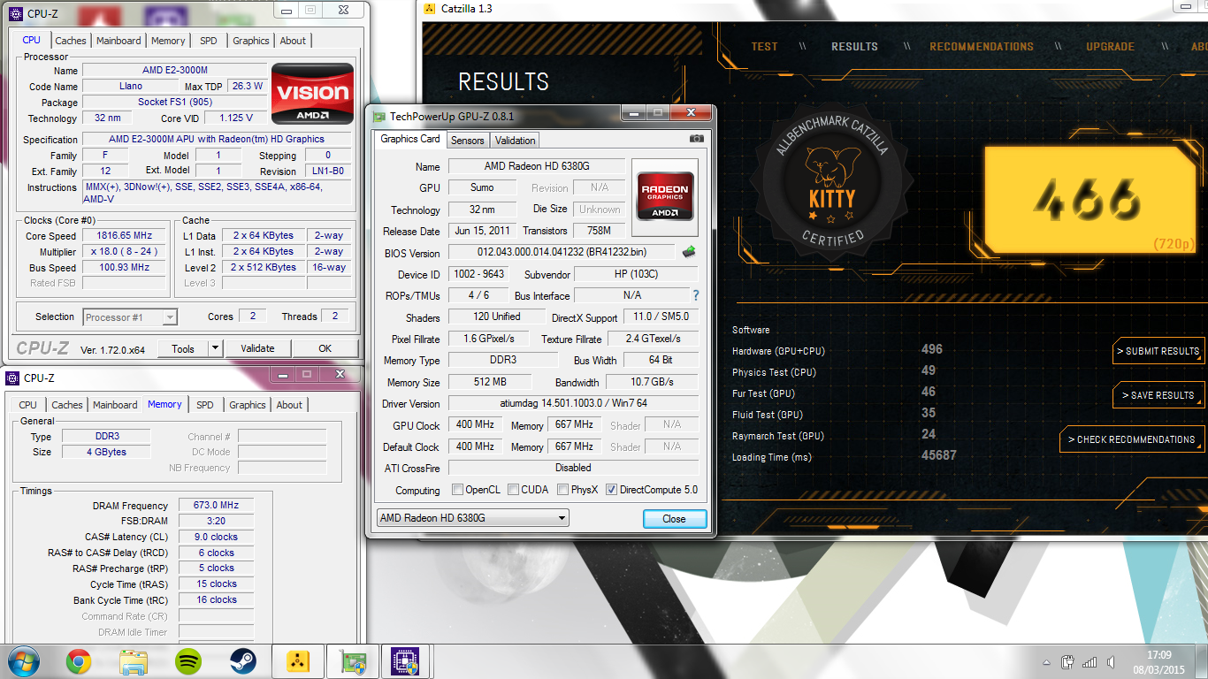Click the AMD Vision logo in CPU-Z
This screenshot has height=679, width=1208.
[x=312, y=93]
